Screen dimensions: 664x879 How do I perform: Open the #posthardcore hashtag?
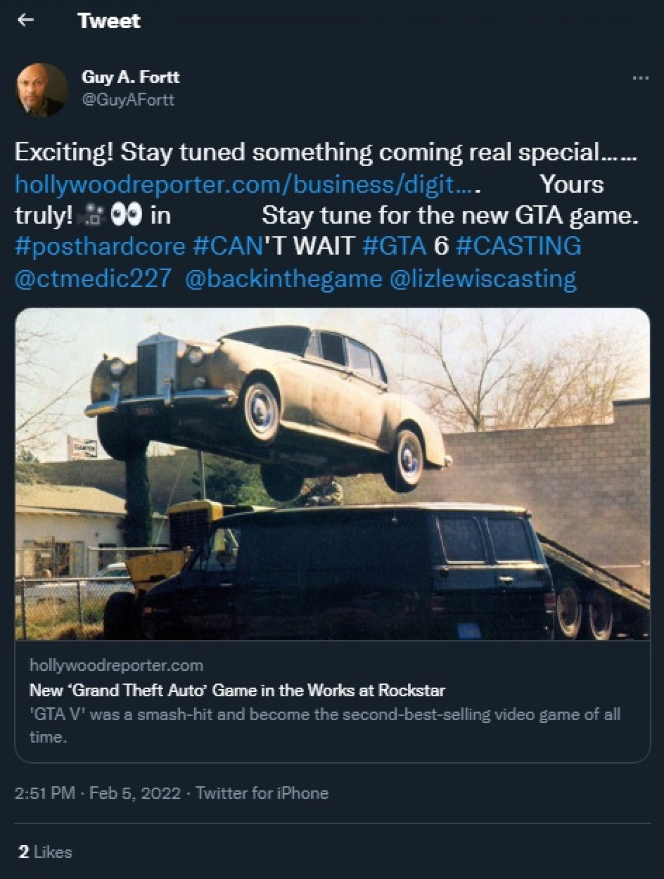coord(100,246)
